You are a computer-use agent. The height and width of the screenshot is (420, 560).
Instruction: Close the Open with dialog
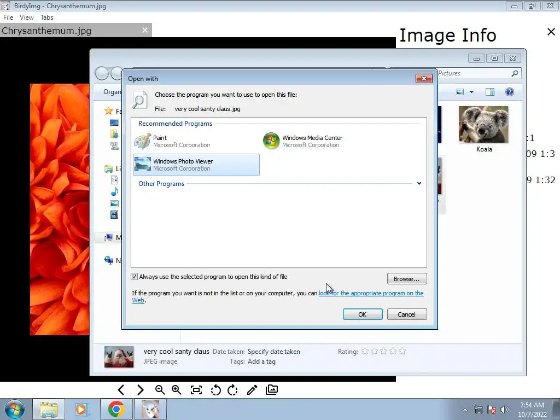(x=424, y=78)
